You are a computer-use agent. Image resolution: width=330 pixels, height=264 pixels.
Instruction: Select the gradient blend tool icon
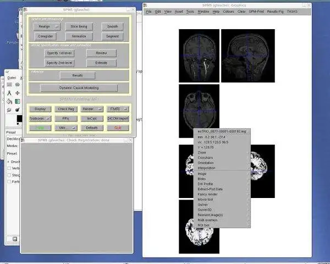coord(18,101)
